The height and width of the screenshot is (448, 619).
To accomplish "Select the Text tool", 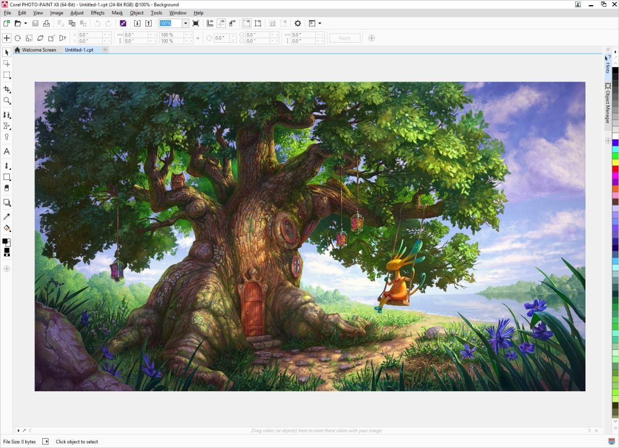I will [7, 152].
